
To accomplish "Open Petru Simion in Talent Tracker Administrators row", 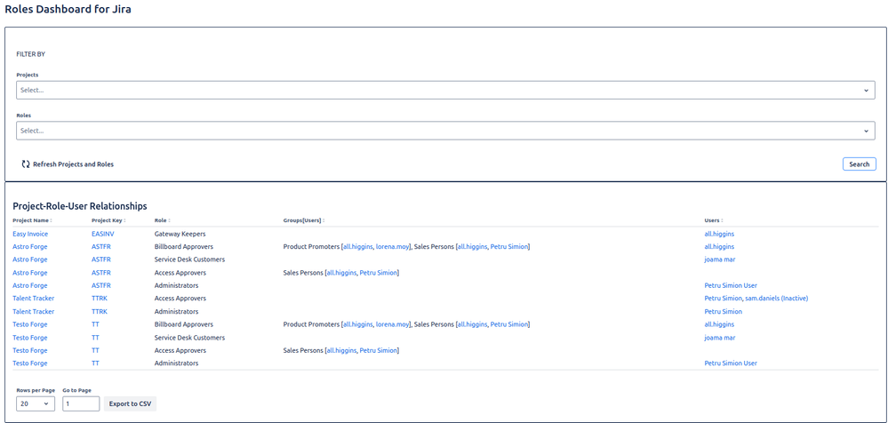I will 724,311.
